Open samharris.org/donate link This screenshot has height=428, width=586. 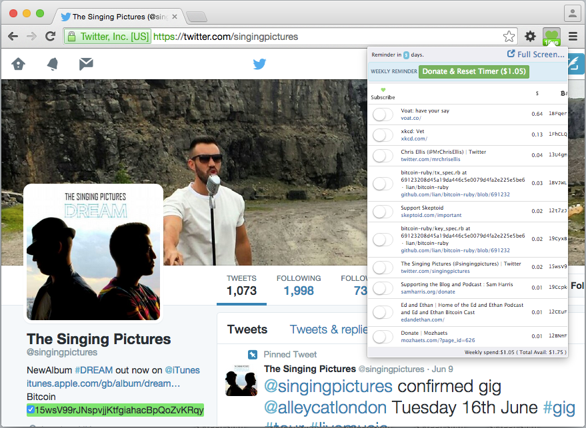428,292
